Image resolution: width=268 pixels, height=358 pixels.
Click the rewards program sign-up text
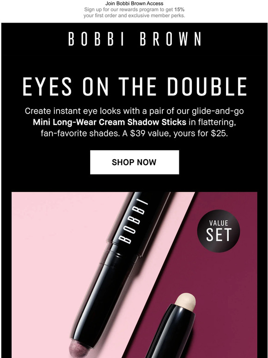(x=134, y=10)
